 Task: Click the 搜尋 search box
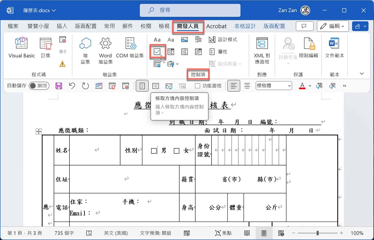point(190,10)
